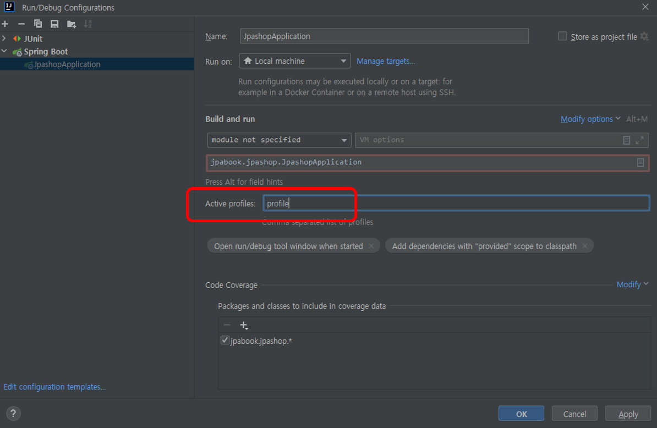The image size is (657, 428).
Task: Remove the selected coverage pattern
Action: coord(227,325)
